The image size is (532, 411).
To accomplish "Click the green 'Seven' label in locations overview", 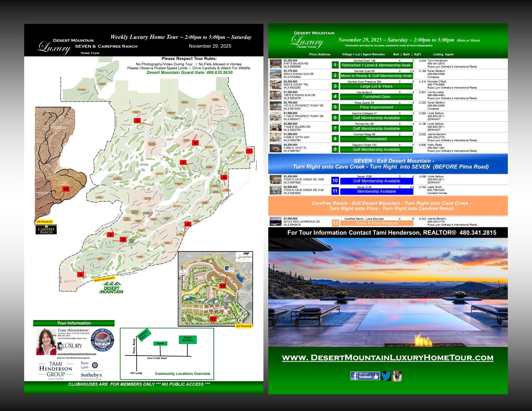I will (160, 344).
